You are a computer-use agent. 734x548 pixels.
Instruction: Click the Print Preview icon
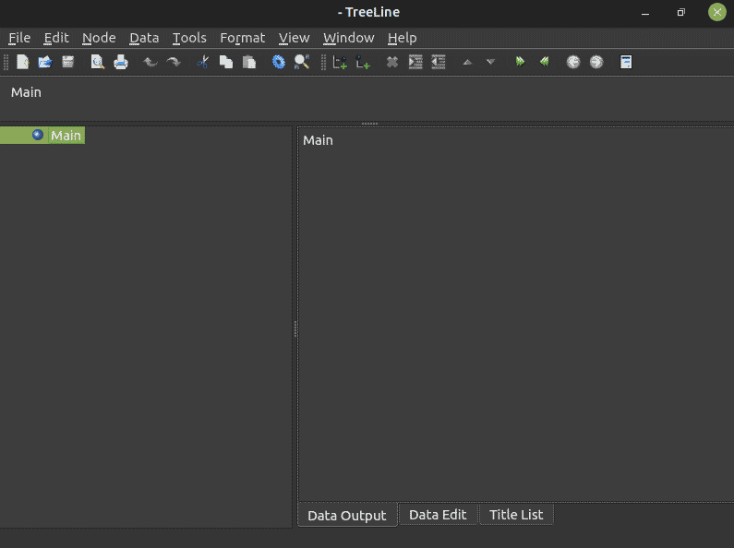97,62
